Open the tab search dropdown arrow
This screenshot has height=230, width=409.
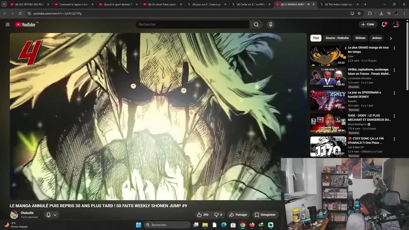4,4
